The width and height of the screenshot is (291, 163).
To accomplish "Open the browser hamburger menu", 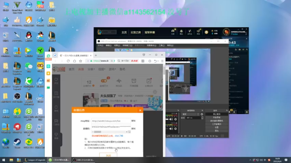I will click(x=162, y=61).
